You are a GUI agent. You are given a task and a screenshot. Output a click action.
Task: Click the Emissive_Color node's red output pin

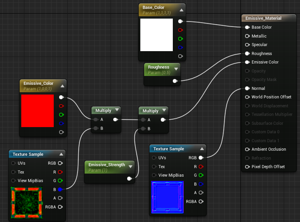click(61, 106)
